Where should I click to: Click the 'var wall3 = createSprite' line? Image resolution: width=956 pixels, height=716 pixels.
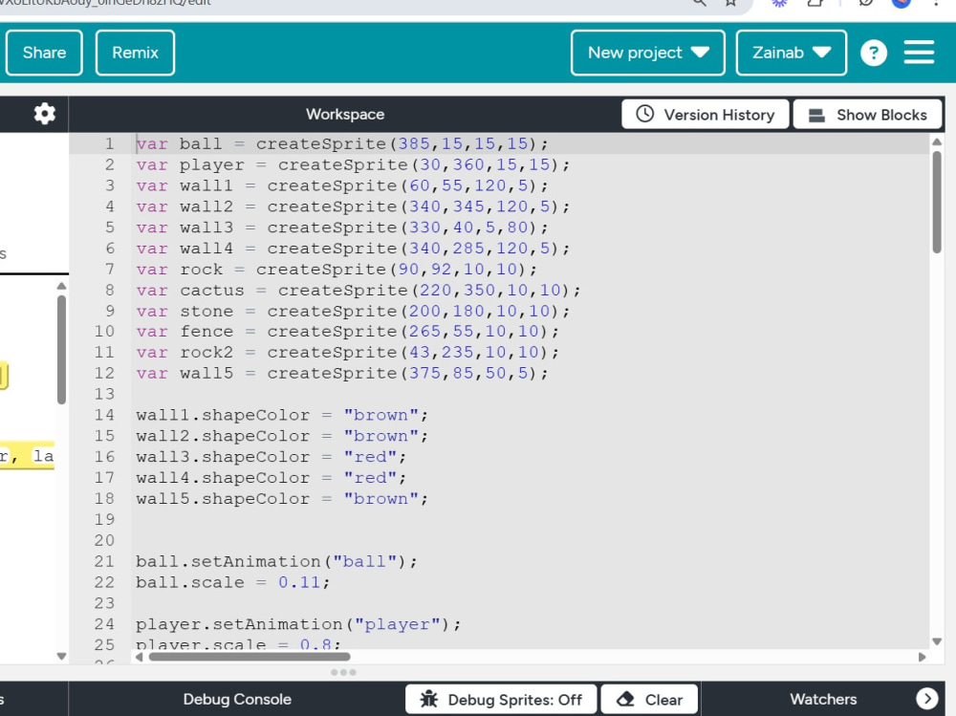click(x=342, y=228)
